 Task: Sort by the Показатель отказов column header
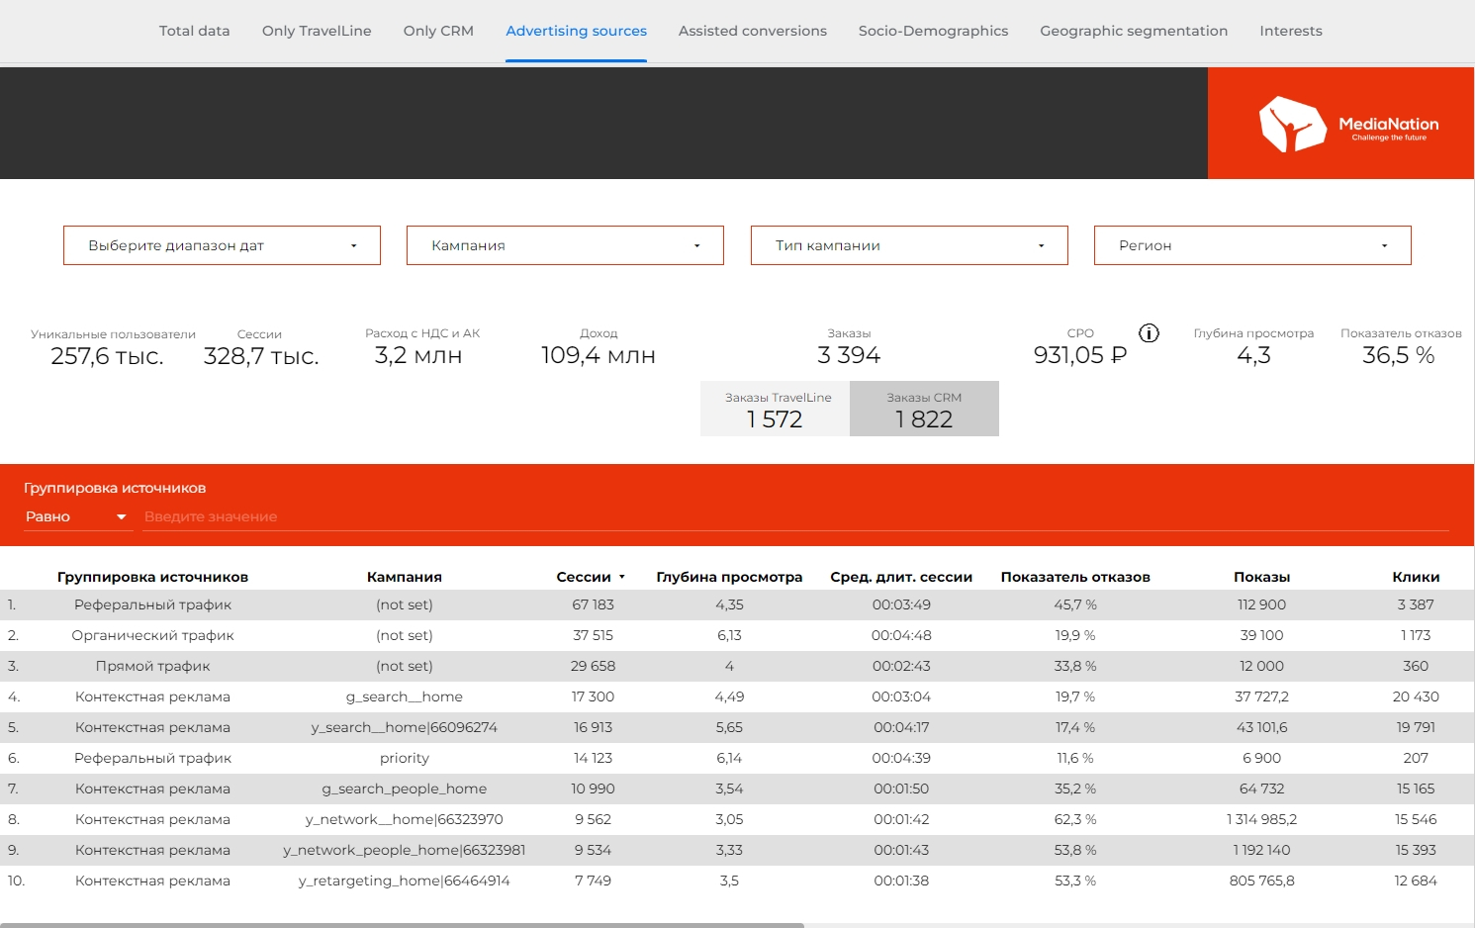click(1074, 577)
